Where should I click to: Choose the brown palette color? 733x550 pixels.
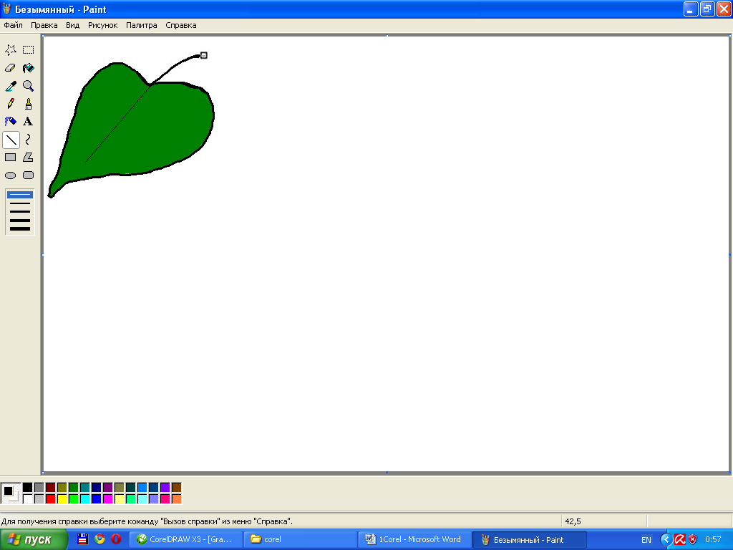coord(176,487)
